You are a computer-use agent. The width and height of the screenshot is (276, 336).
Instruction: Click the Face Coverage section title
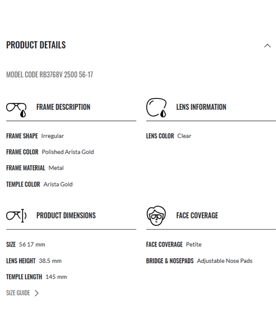pos(197,215)
